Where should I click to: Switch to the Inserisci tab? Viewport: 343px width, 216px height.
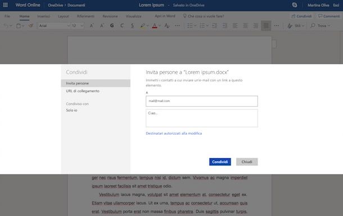click(x=43, y=16)
